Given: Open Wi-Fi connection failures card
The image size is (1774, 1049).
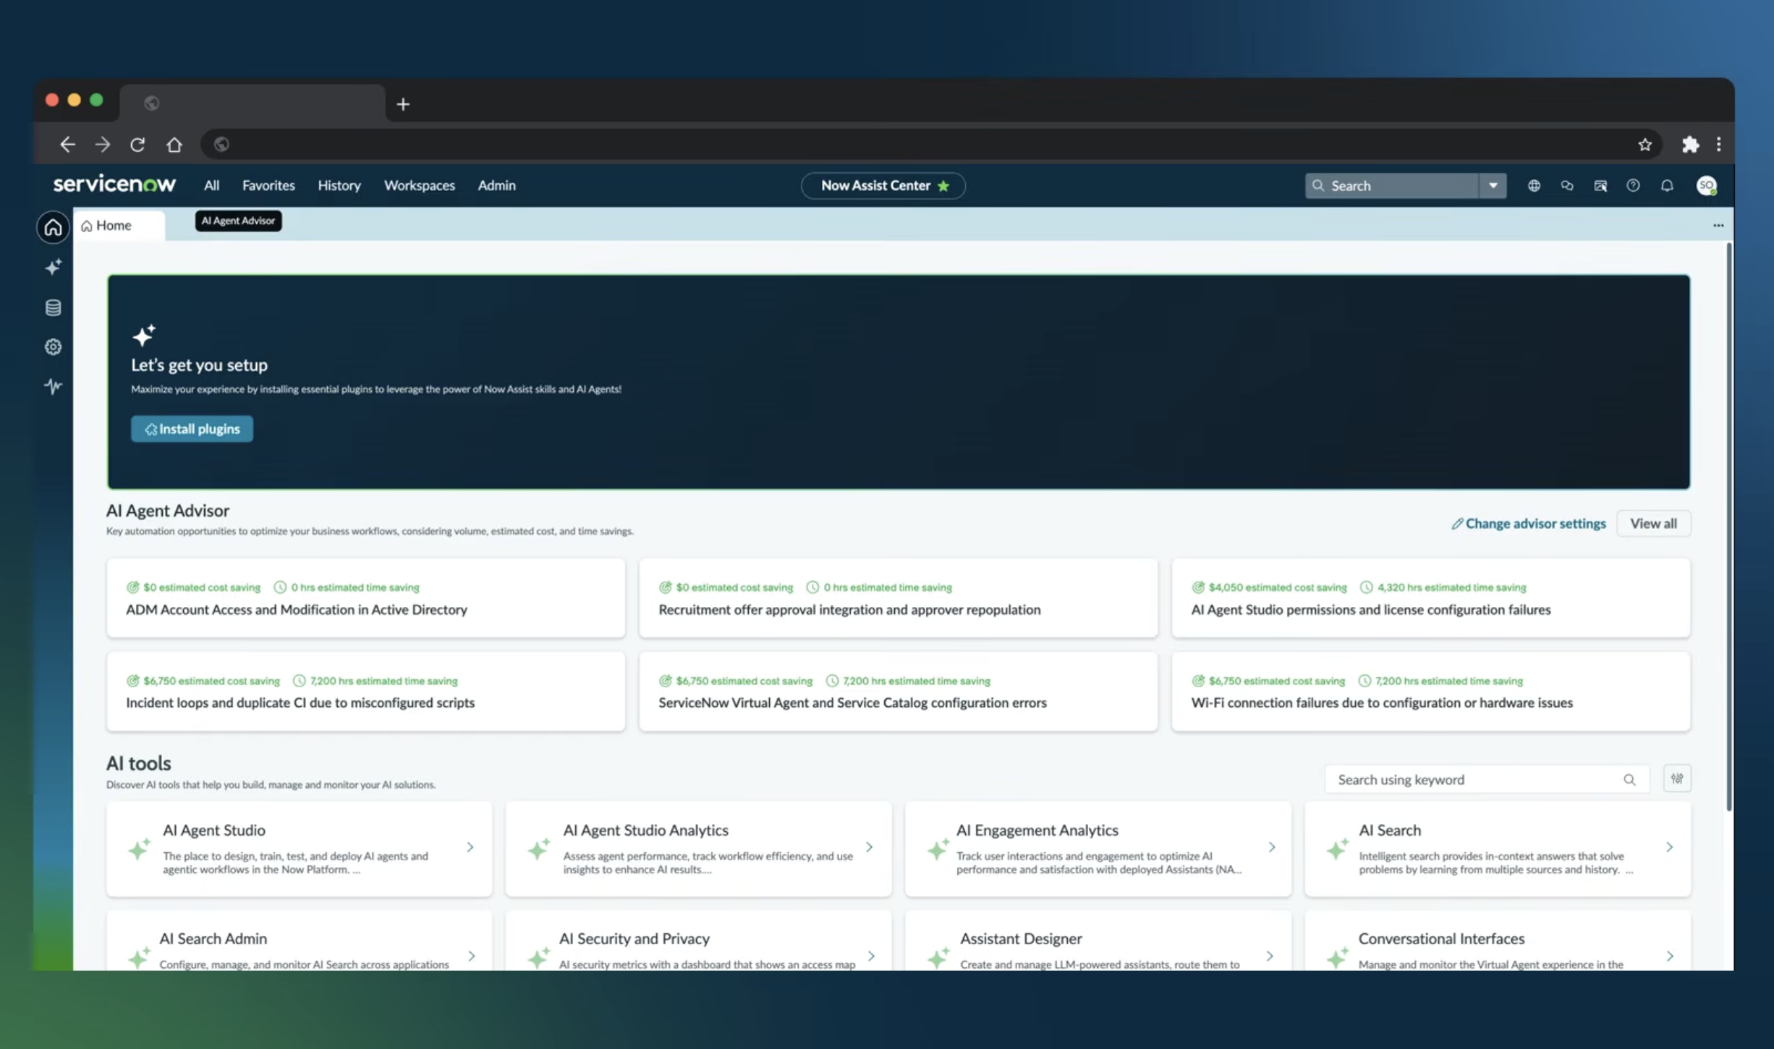Looking at the screenshot, I should pos(1430,692).
